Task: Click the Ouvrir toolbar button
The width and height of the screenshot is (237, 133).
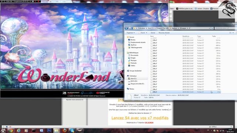Action: point(143,33)
